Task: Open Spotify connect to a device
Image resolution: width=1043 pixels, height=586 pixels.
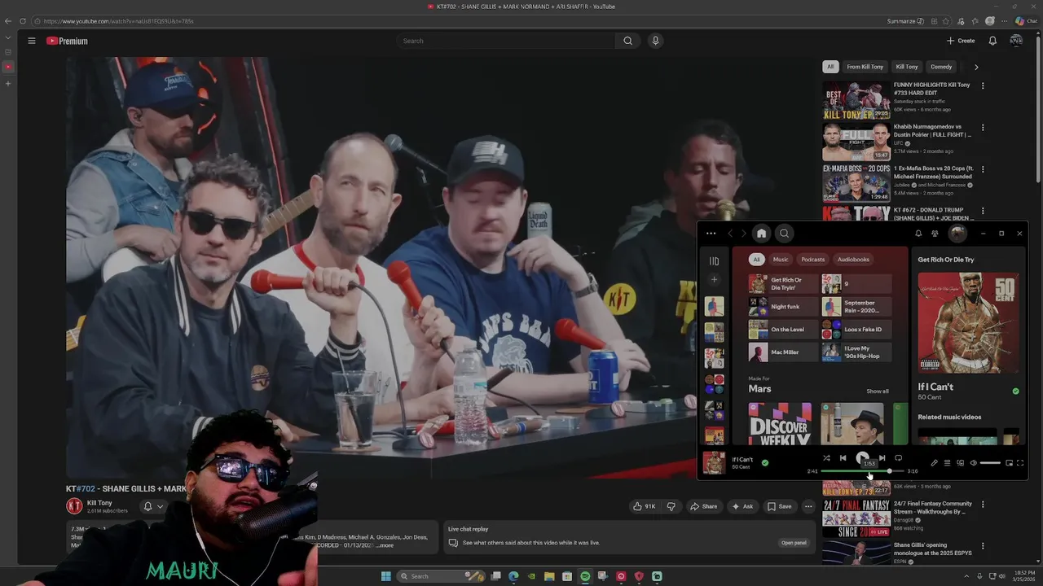Action: (960, 463)
